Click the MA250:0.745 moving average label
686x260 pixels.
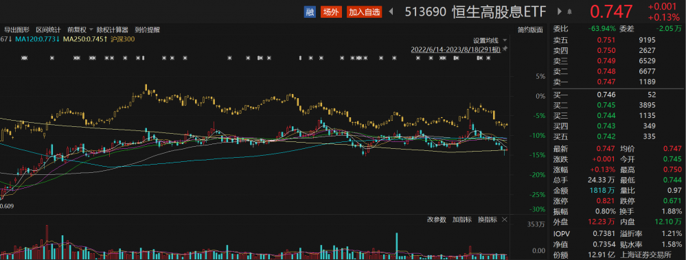click(x=85, y=39)
